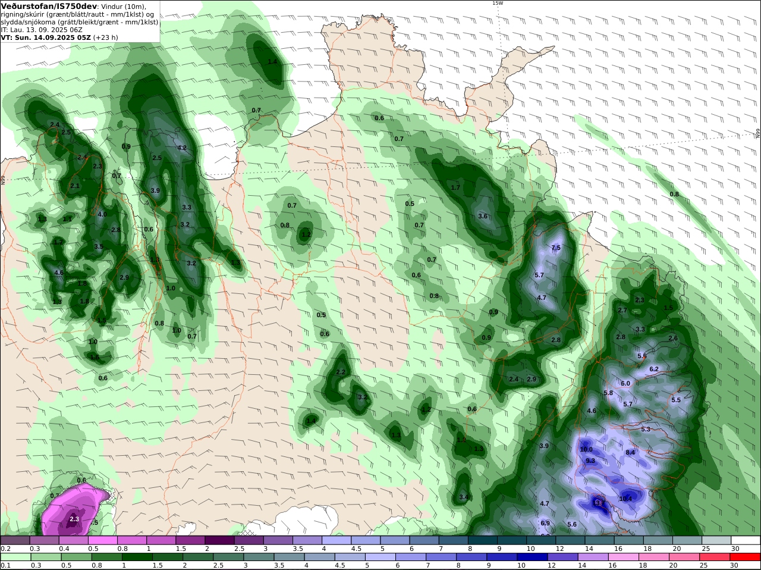
Task: Pick the darkest purple 2 legend swatch
Action: (220, 540)
